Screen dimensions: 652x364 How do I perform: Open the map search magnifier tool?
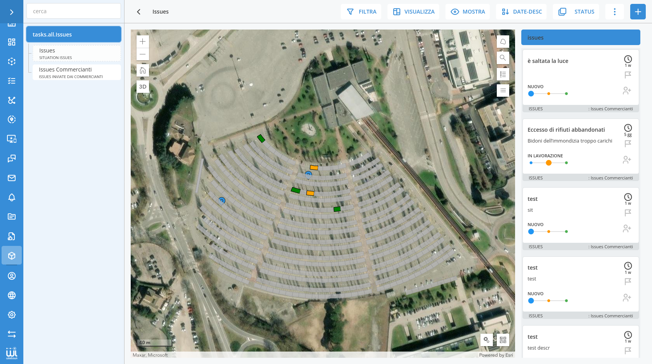(503, 58)
